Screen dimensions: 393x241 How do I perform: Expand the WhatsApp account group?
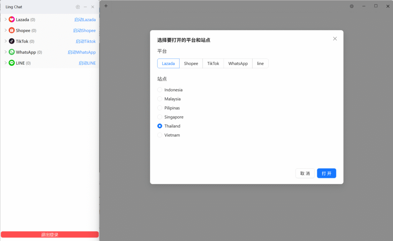tap(5, 52)
